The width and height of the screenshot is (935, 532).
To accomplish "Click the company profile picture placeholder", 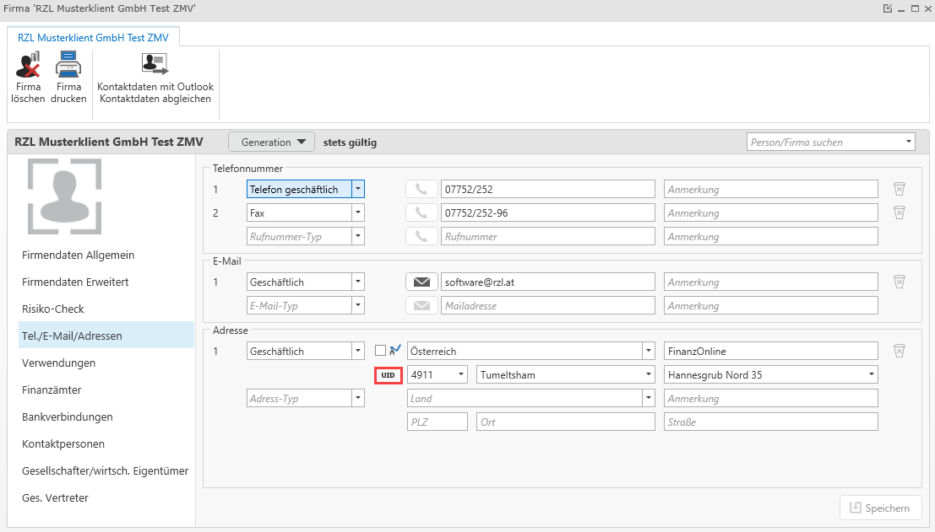I will point(64,196).
